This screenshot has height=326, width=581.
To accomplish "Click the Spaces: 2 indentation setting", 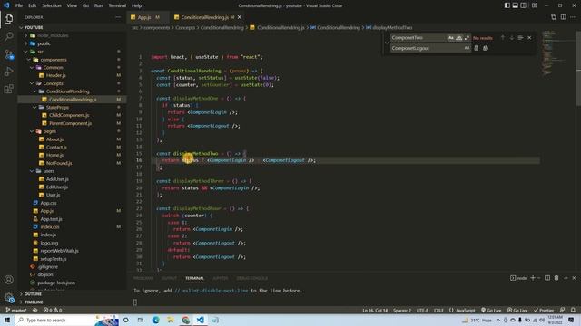I will click(x=402, y=310).
